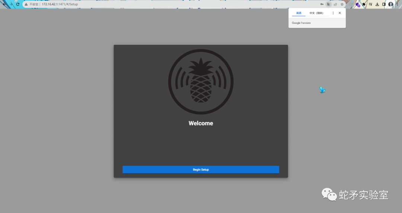Open the profile avatar menu
The width and height of the screenshot is (402, 213).
tap(391, 4)
